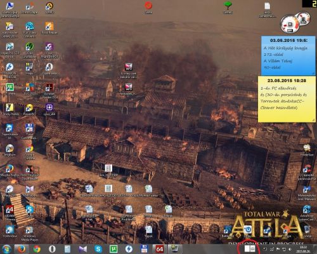Open the volume speaker tray icon

tap(290, 250)
